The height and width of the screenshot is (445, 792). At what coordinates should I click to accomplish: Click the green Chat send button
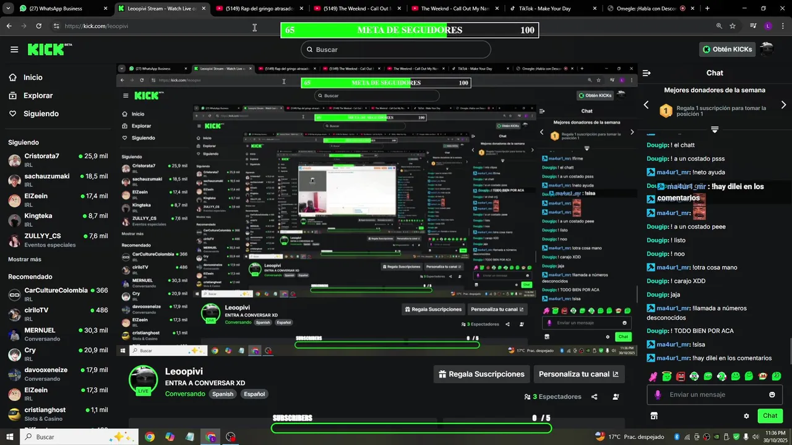pyautogui.click(x=770, y=416)
